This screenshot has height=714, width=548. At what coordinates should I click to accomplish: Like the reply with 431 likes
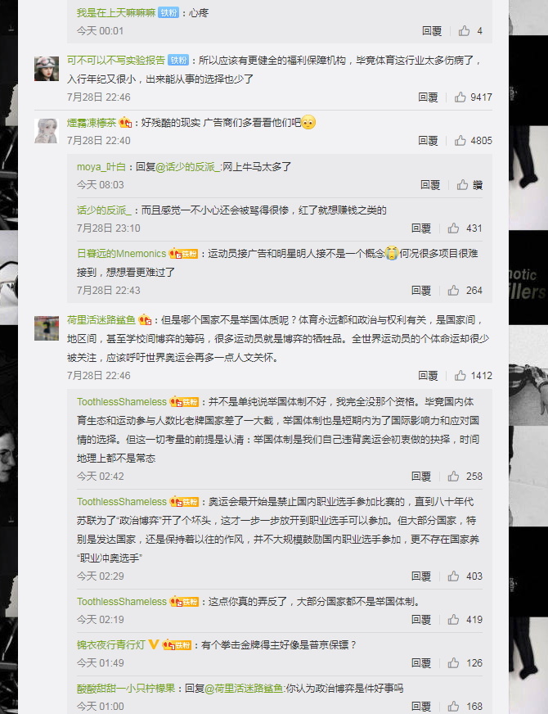(x=453, y=228)
